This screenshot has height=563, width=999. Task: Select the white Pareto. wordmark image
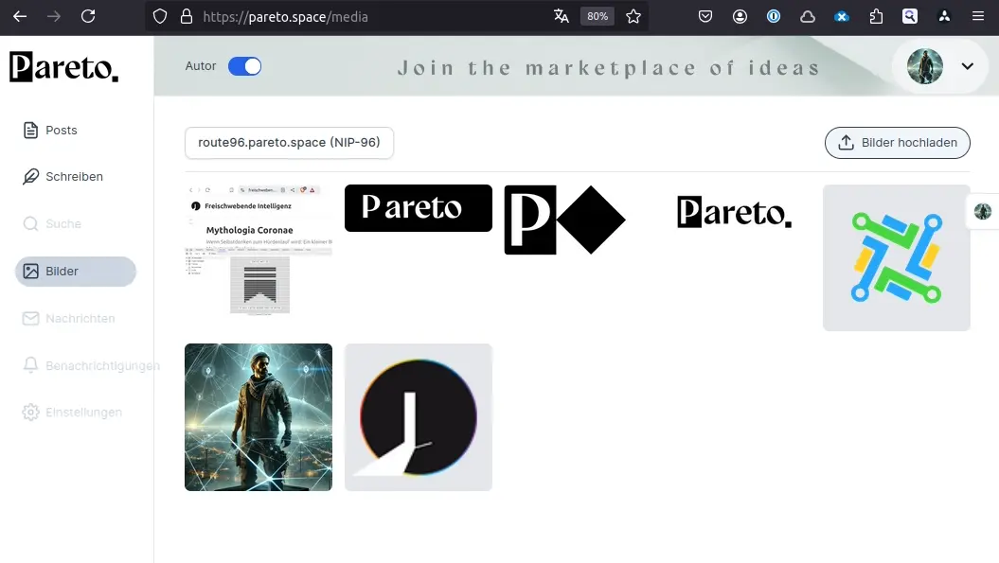735,212
